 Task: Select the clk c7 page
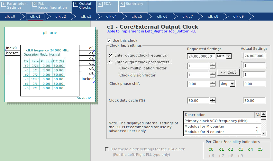188,16
